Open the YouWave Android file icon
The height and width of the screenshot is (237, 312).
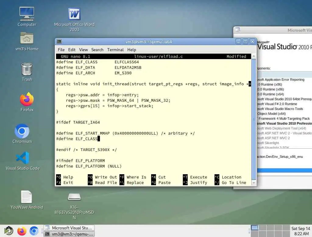pos(27,200)
